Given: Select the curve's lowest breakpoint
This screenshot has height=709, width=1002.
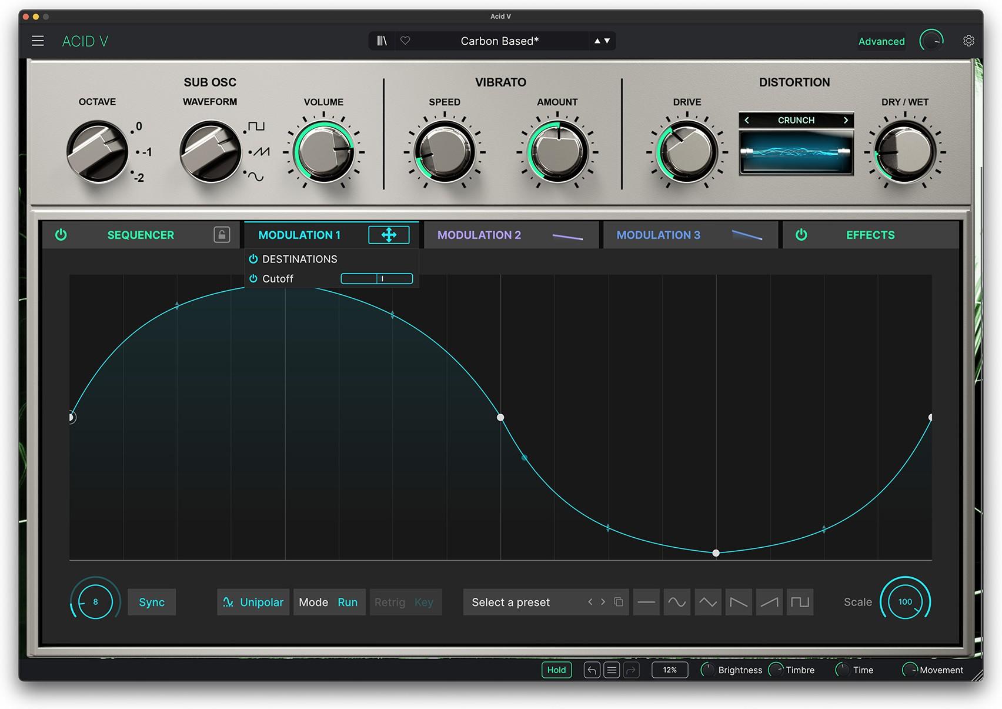Looking at the screenshot, I should click(x=716, y=553).
